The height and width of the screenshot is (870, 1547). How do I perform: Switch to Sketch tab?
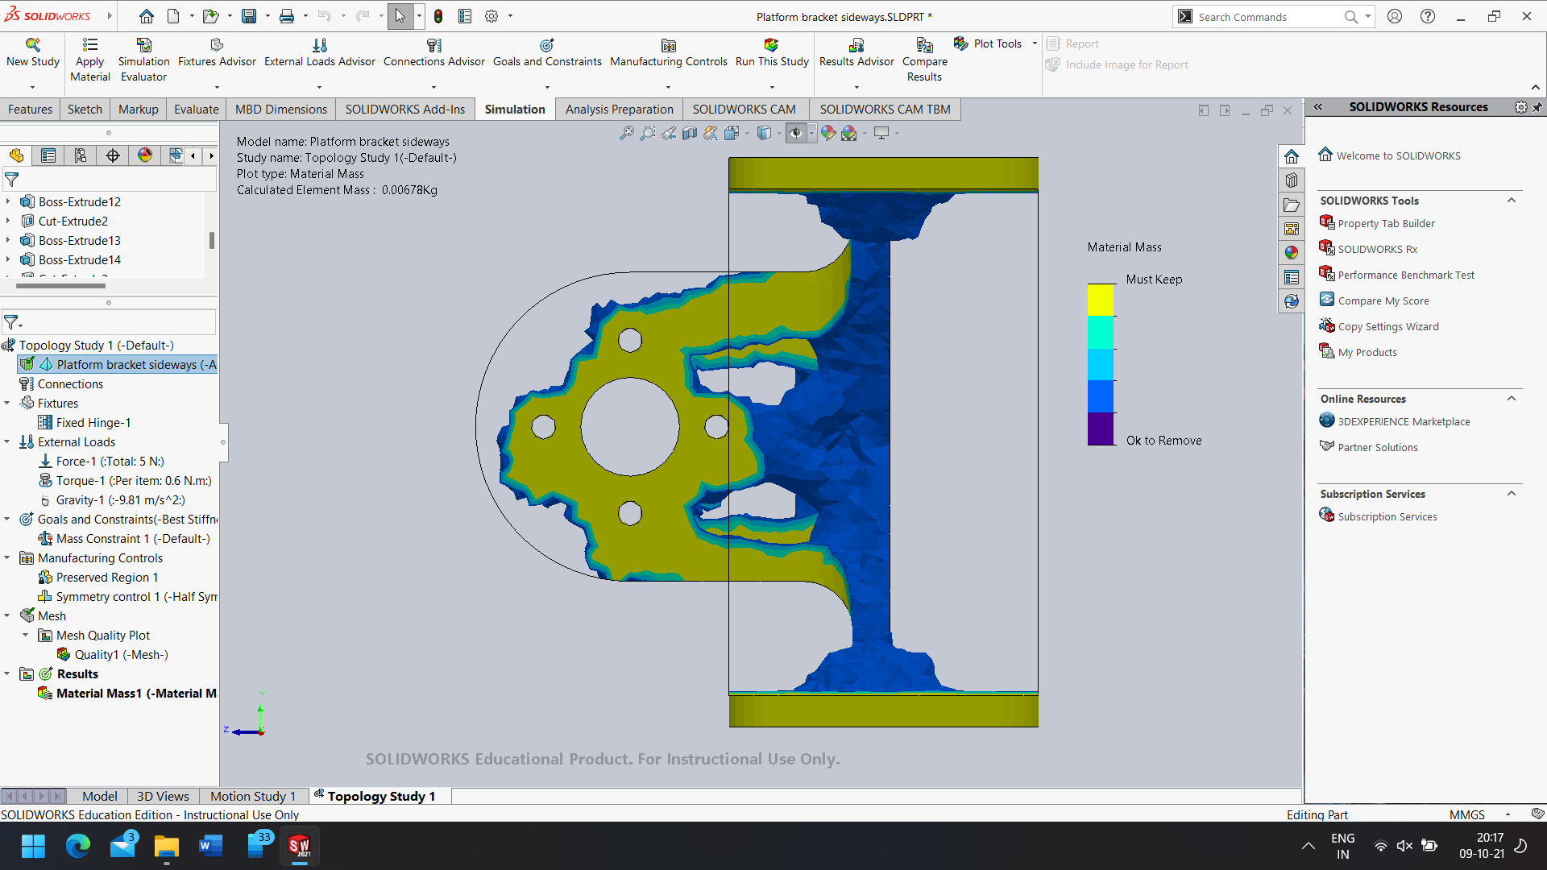pos(85,110)
